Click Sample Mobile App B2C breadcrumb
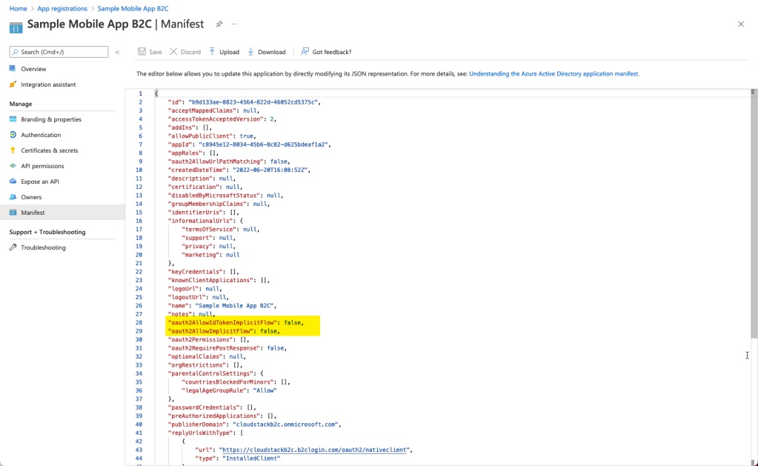Image resolution: width=758 pixels, height=466 pixels. 133,9
